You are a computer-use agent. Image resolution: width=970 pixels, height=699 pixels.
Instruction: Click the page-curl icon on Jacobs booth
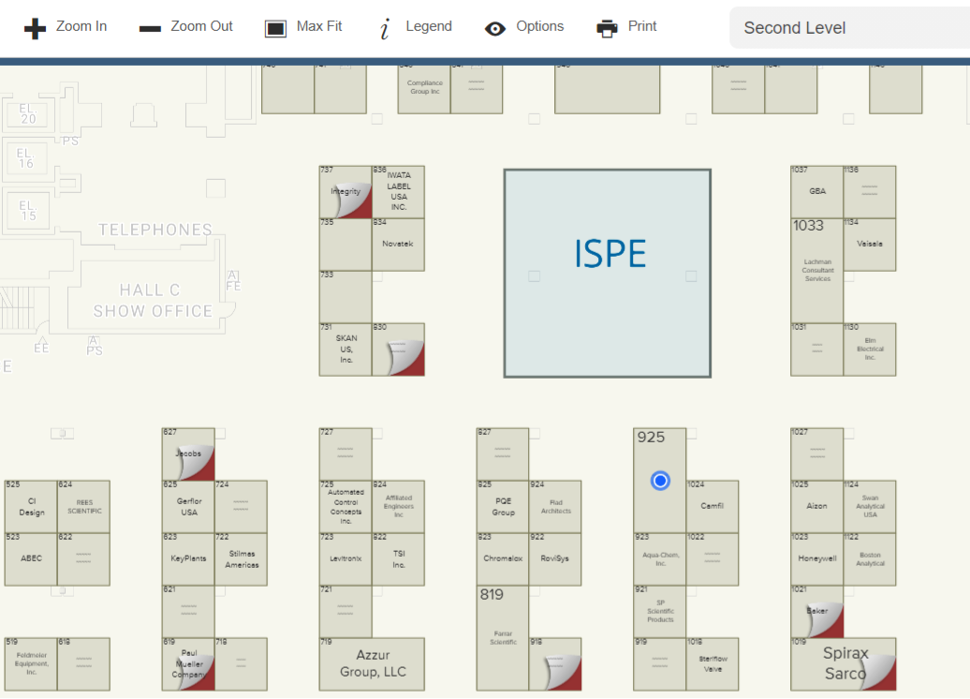198,464
